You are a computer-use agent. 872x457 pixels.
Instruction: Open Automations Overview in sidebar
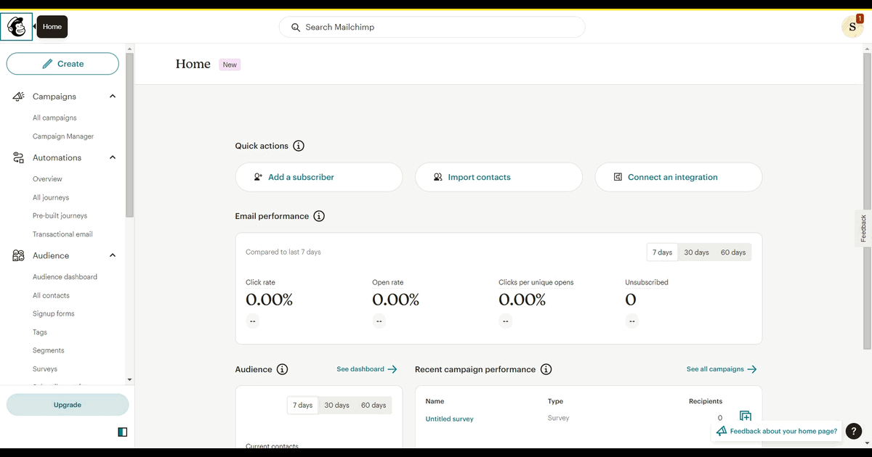[x=47, y=179]
